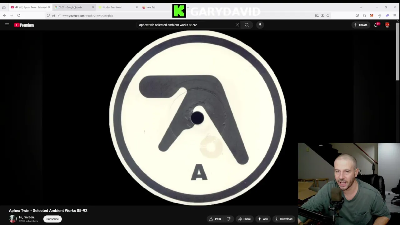Close the Google Search tab

coord(93,7)
